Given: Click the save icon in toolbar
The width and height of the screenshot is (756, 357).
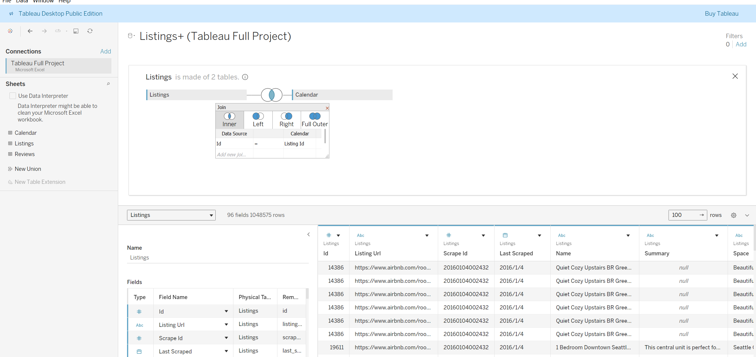Looking at the screenshot, I should coord(76,31).
